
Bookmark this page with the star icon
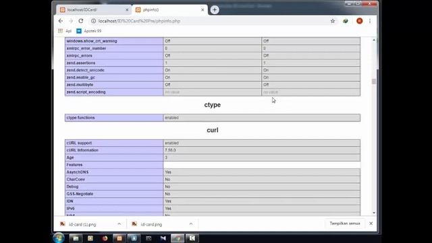click(333, 21)
